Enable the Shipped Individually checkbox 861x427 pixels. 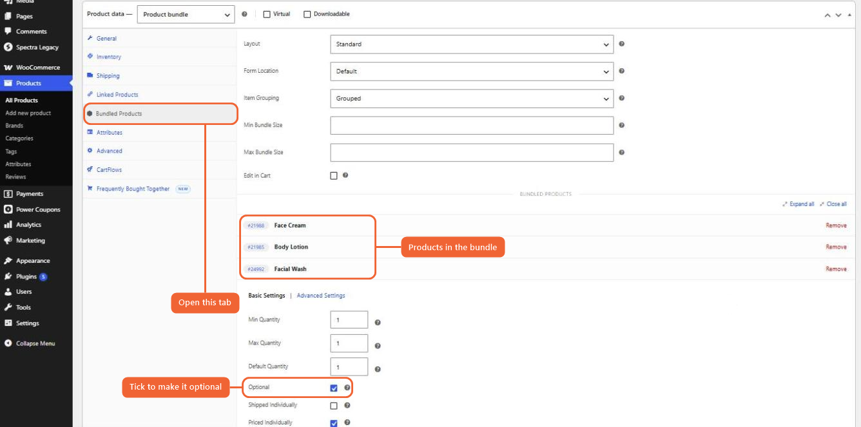[x=334, y=406]
